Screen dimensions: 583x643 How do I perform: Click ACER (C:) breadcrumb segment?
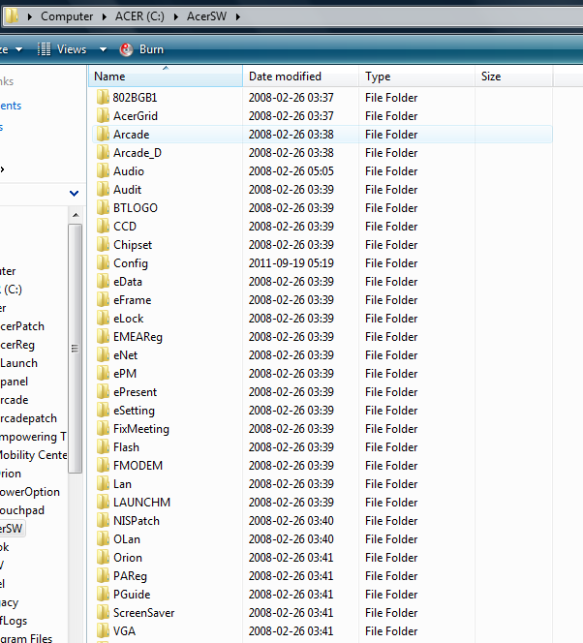tap(139, 16)
